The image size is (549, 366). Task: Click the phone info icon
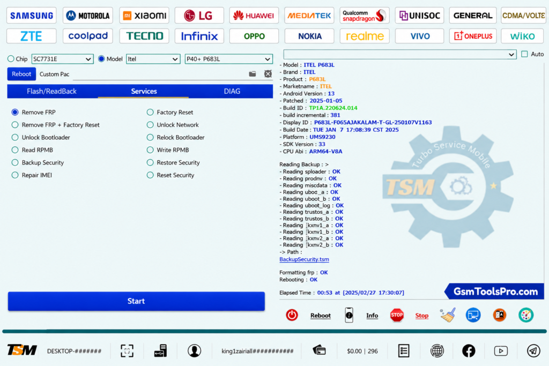click(x=348, y=315)
